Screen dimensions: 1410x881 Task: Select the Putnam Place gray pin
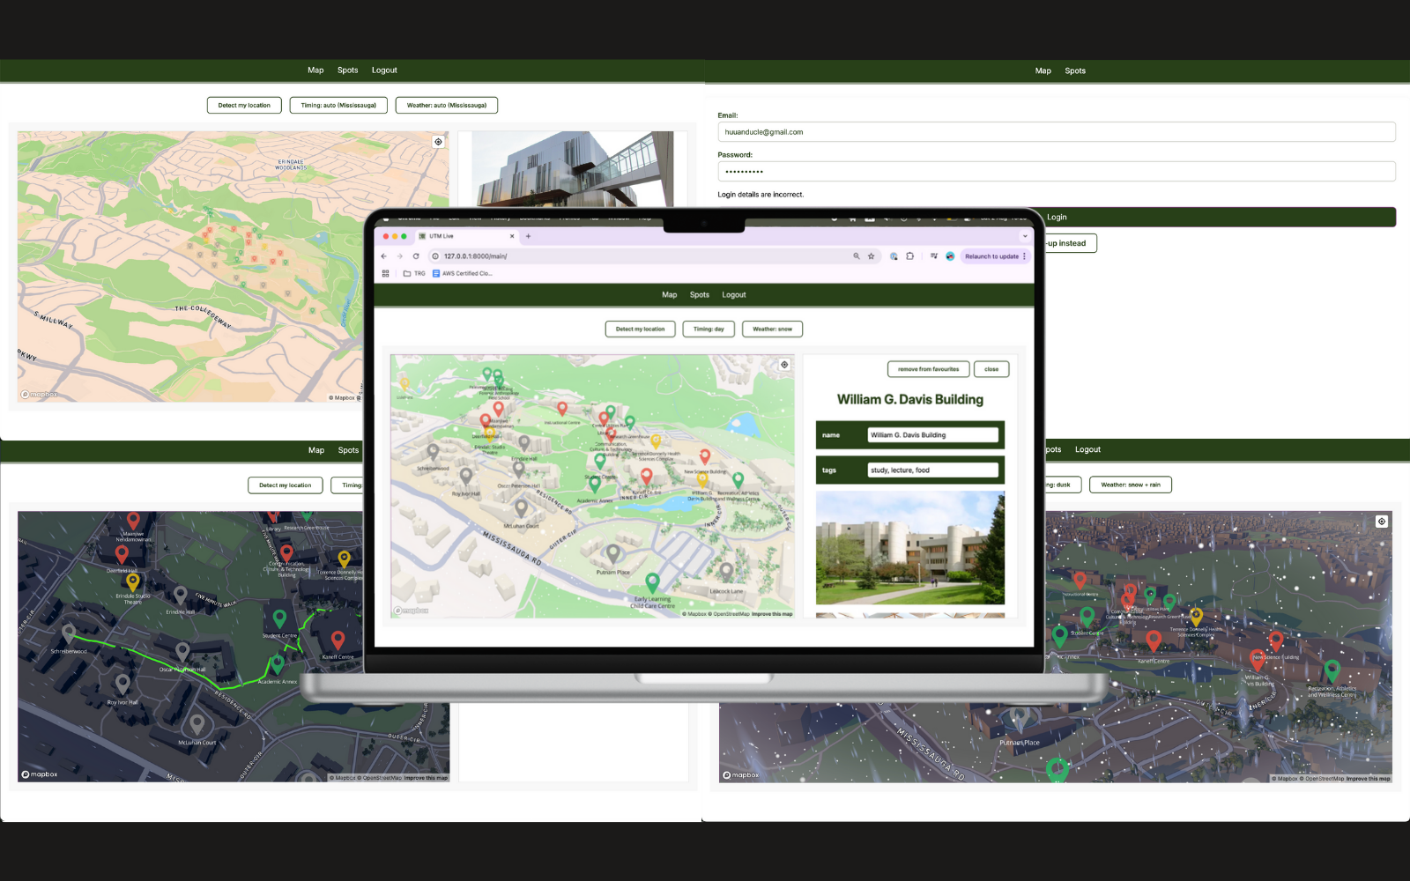point(612,554)
